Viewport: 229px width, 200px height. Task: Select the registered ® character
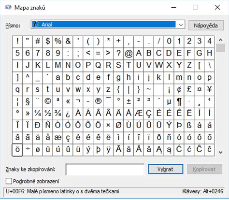(98, 101)
